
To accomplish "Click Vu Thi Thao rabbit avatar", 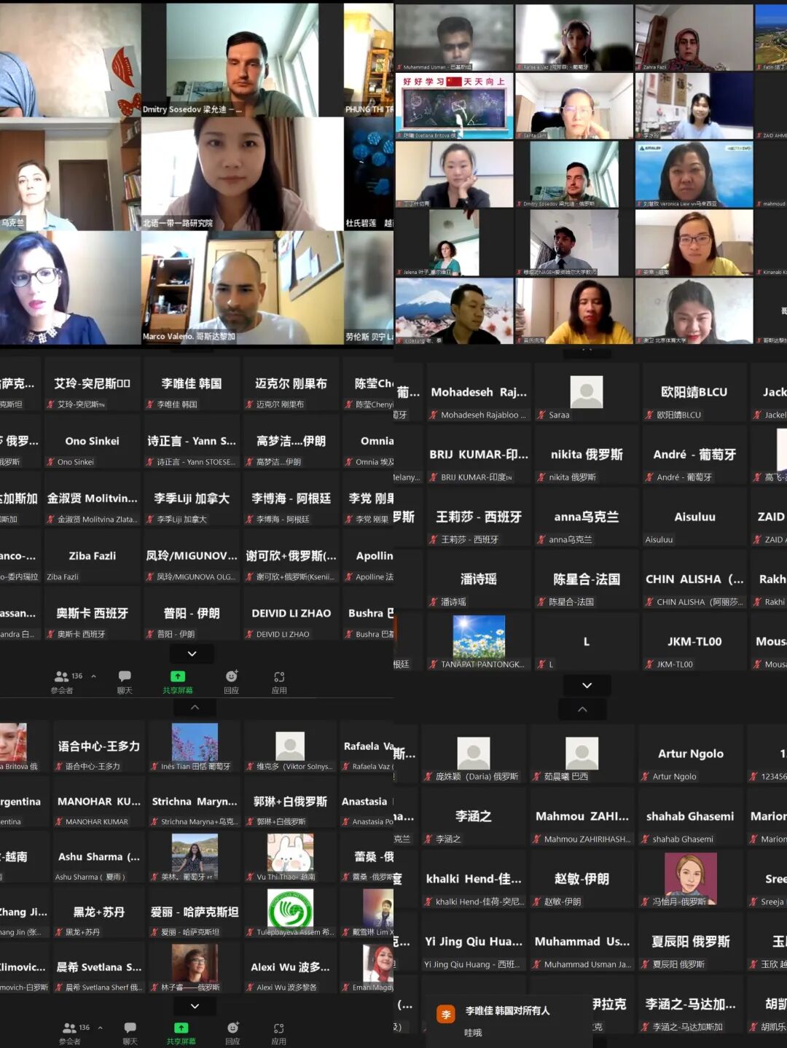I will (x=290, y=853).
